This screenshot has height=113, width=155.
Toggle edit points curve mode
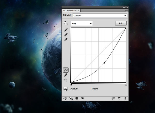tap(66, 70)
